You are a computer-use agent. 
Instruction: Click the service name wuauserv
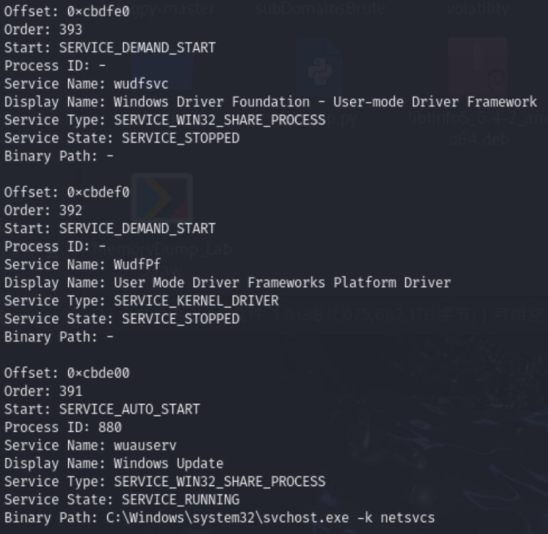pos(145,445)
